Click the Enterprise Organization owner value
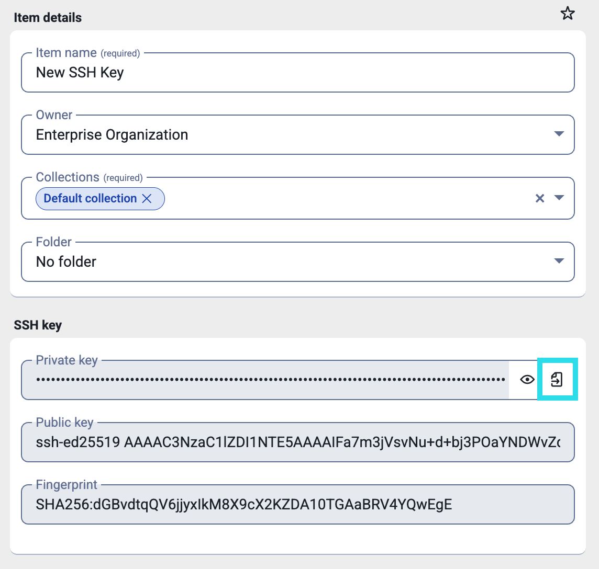599x569 pixels. pos(112,135)
